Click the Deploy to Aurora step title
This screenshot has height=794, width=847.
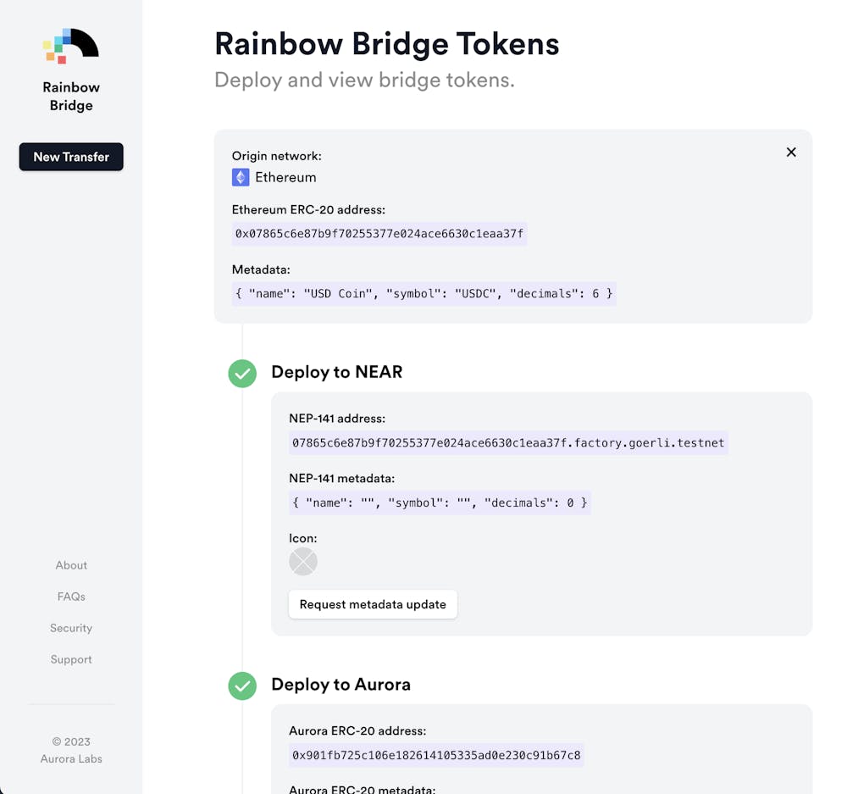point(340,685)
